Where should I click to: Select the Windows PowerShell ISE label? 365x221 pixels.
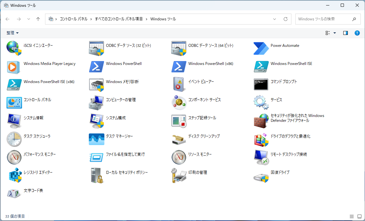[291, 64]
